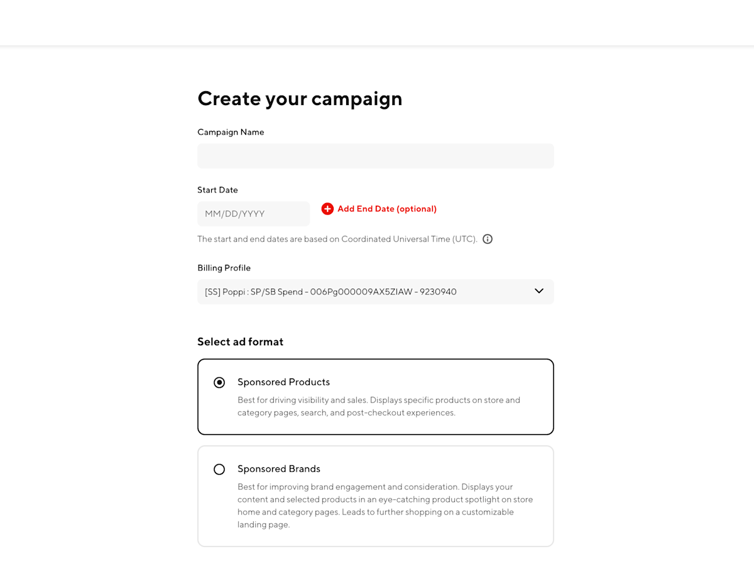The height and width of the screenshot is (566, 754).
Task: Click the red plus icon beside Add End Date
Action: tap(327, 208)
